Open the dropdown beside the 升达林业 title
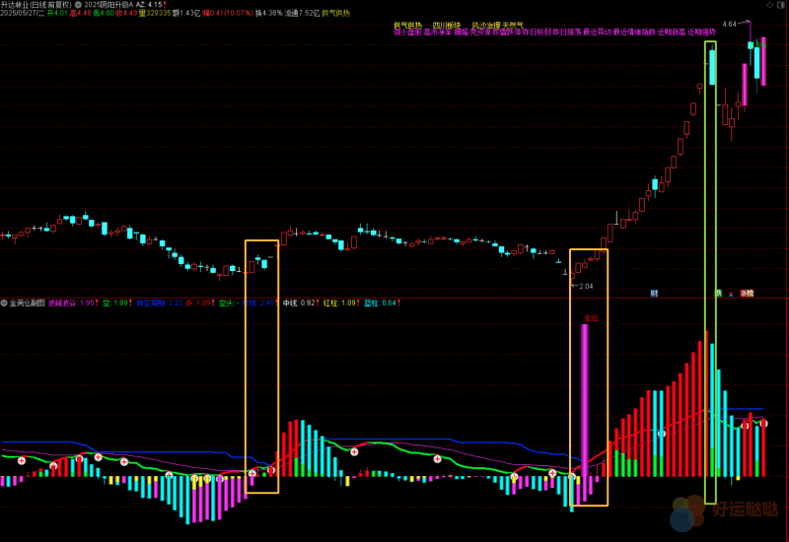 click(78, 5)
